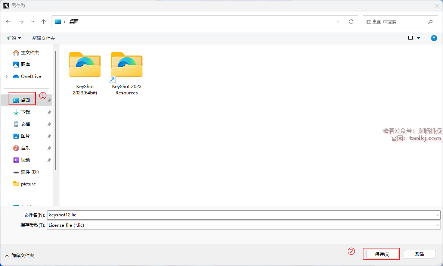Image resolution: width=443 pixels, height=266 pixels.
Task: Expand the address bar history dropdown
Action: (x=338, y=22)
